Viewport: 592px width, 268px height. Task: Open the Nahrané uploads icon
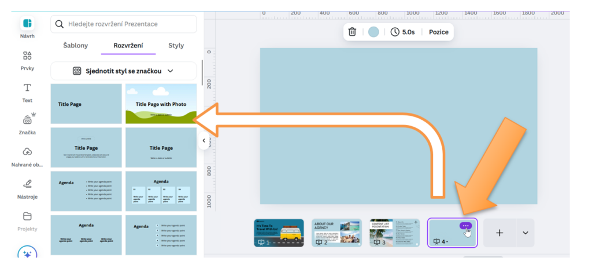pyautogui.click(x=27, y=152)
